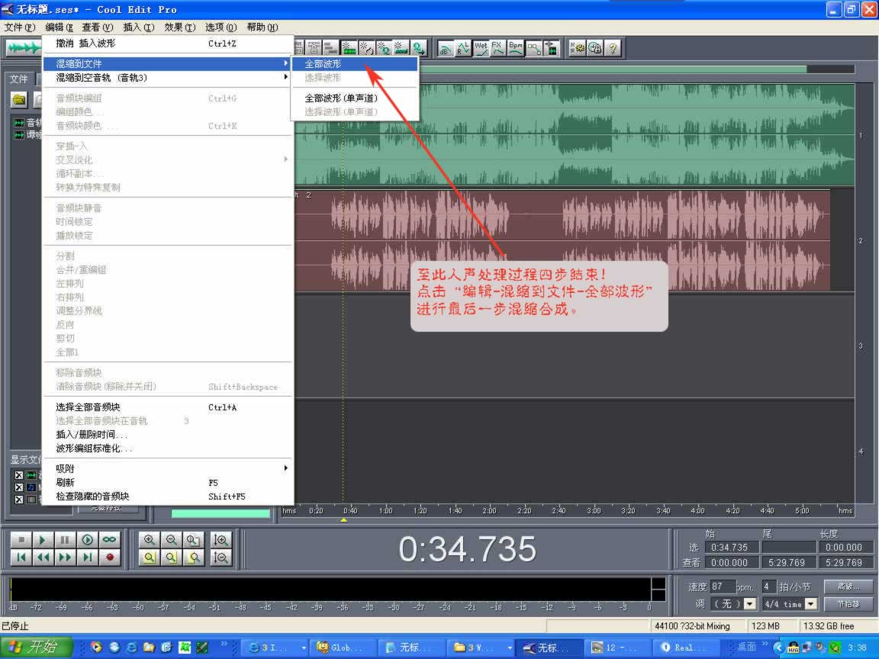Toggle the waveform files show checkbox
This screenshot has width=879, height=659.
[x=19, y=474]
